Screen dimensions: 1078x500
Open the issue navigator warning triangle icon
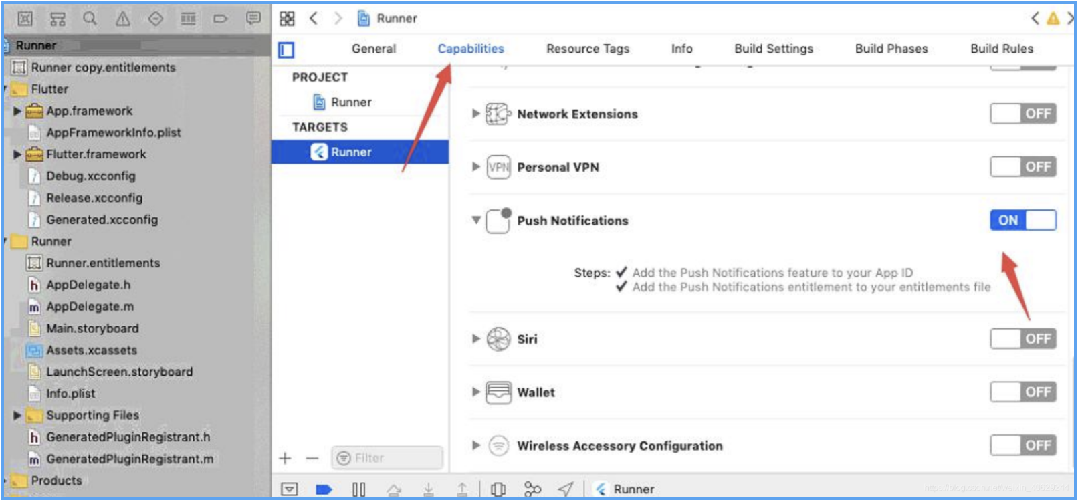tap(123, 19)
